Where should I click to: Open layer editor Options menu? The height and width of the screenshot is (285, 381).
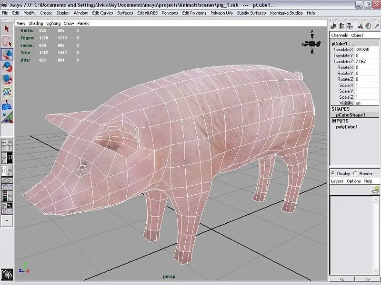353,181
